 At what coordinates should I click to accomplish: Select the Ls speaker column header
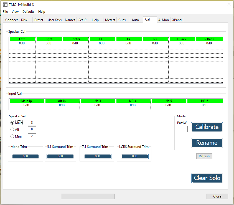[129, 39]
